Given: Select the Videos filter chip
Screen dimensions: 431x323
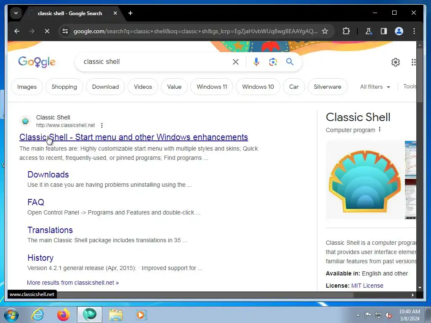Looking at the screenshot, I should pos(143,87).
